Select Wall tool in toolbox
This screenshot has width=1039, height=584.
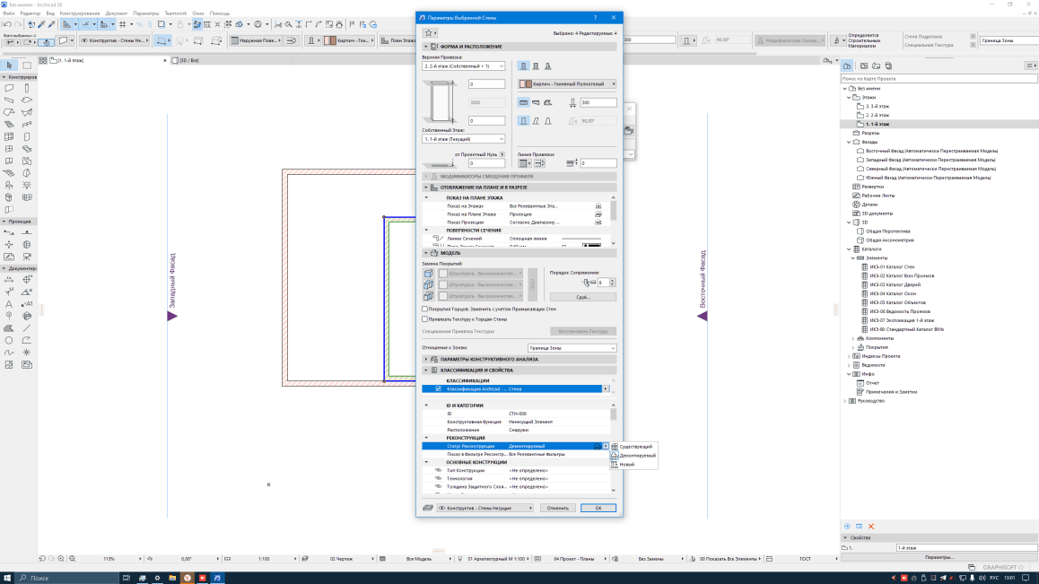click(9, 88)
